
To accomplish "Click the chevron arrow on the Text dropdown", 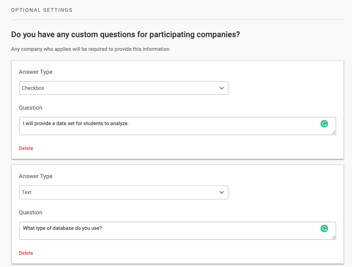I will (x=222, y=192).
